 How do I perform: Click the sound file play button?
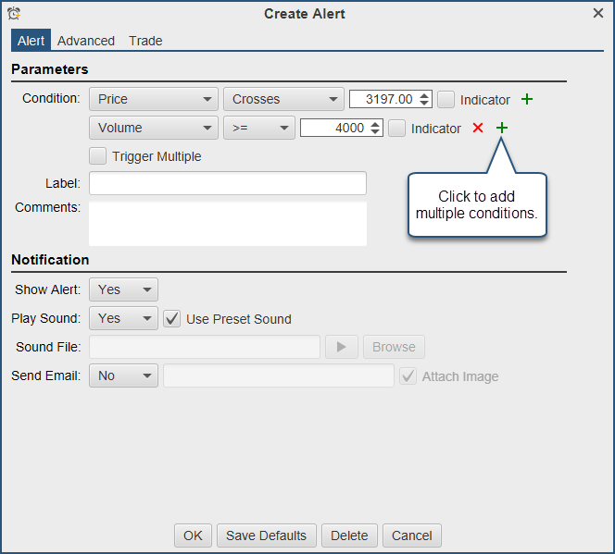pyautogui.click(x=341, y=347)
